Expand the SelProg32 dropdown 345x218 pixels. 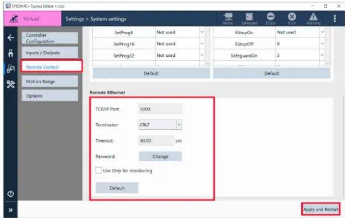coord(202,55)
